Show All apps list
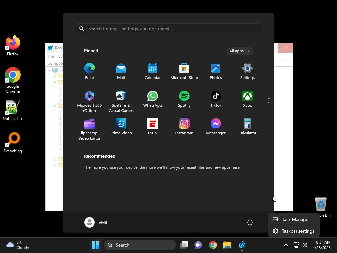337x253 pixels. (240, 51)
